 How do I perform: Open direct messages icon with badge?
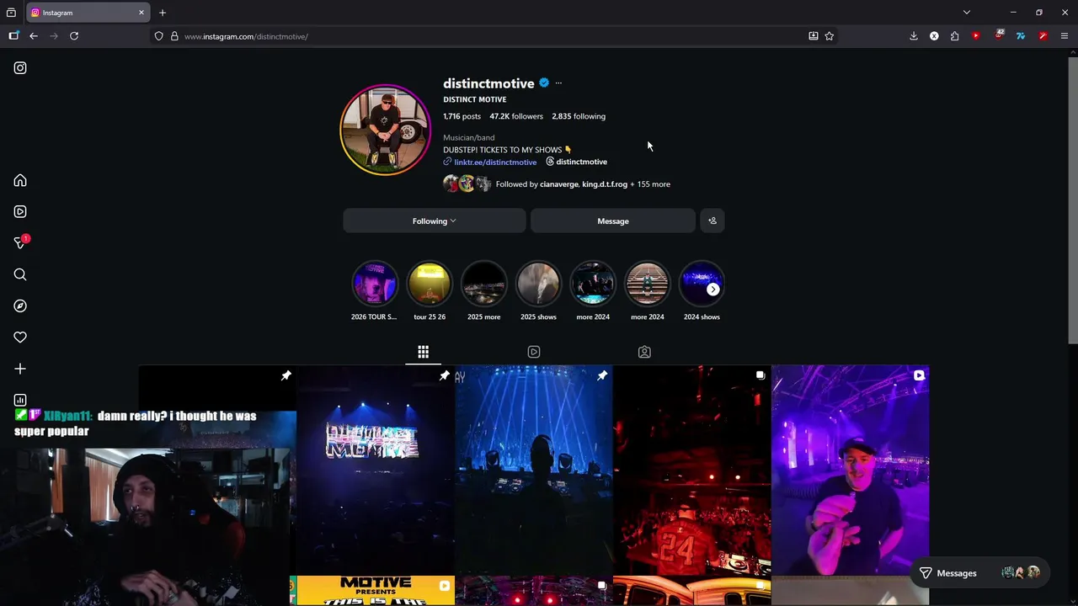pyautogui.click(x=21, y=242)
